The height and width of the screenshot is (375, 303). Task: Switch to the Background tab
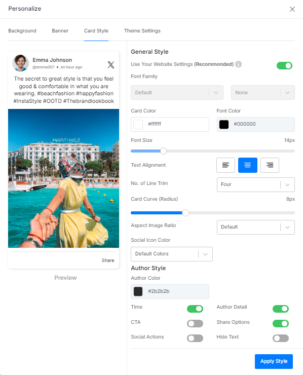pos(22,30)
